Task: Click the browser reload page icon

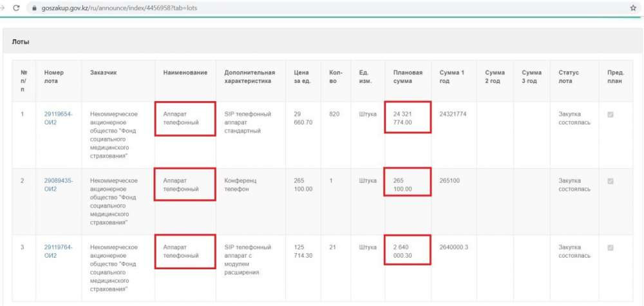Action: click(16, 8)
